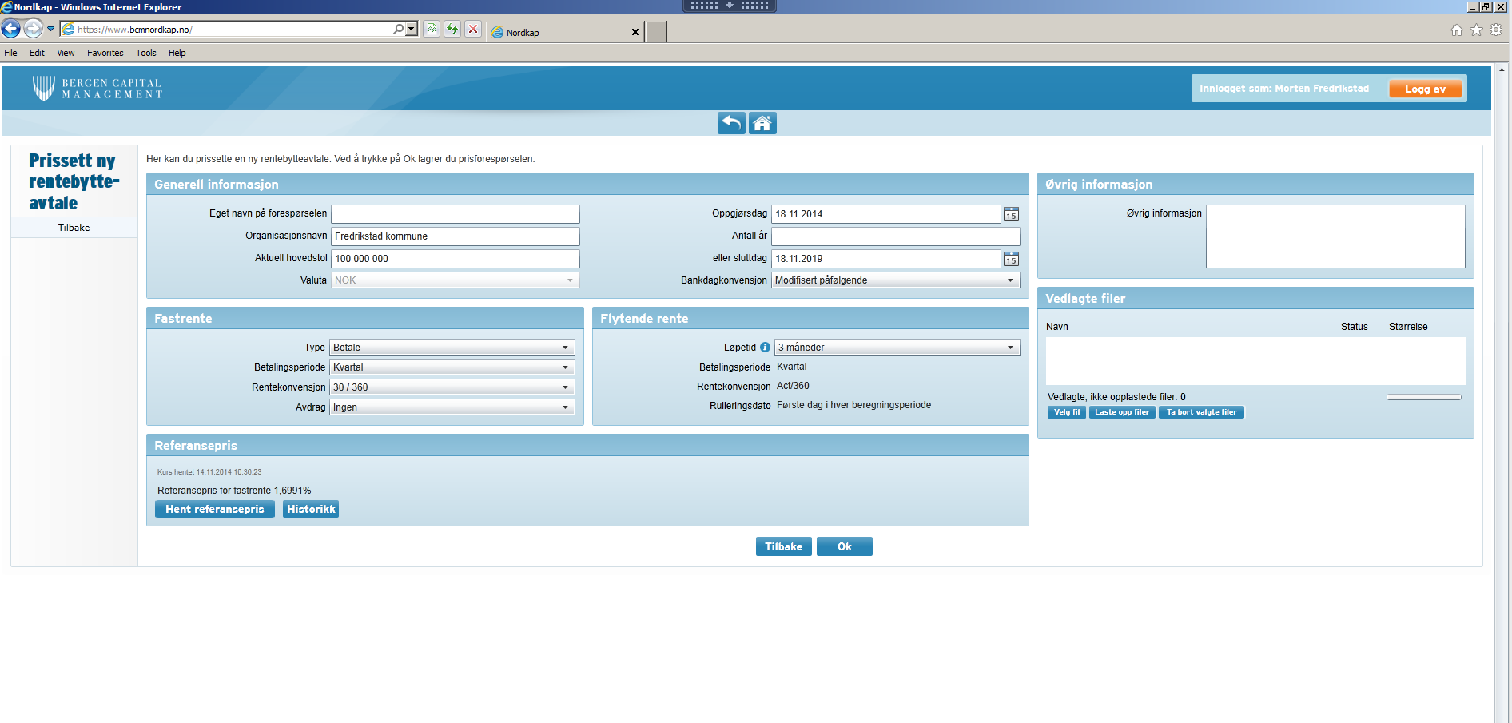Open the browser Tools gear icon

(1496, 30)
